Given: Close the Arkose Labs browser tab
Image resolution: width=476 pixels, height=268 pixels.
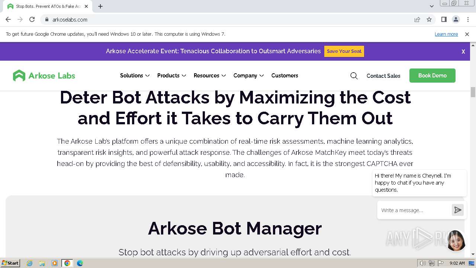Looking at the screenshot, I should [x=86, y=6].
